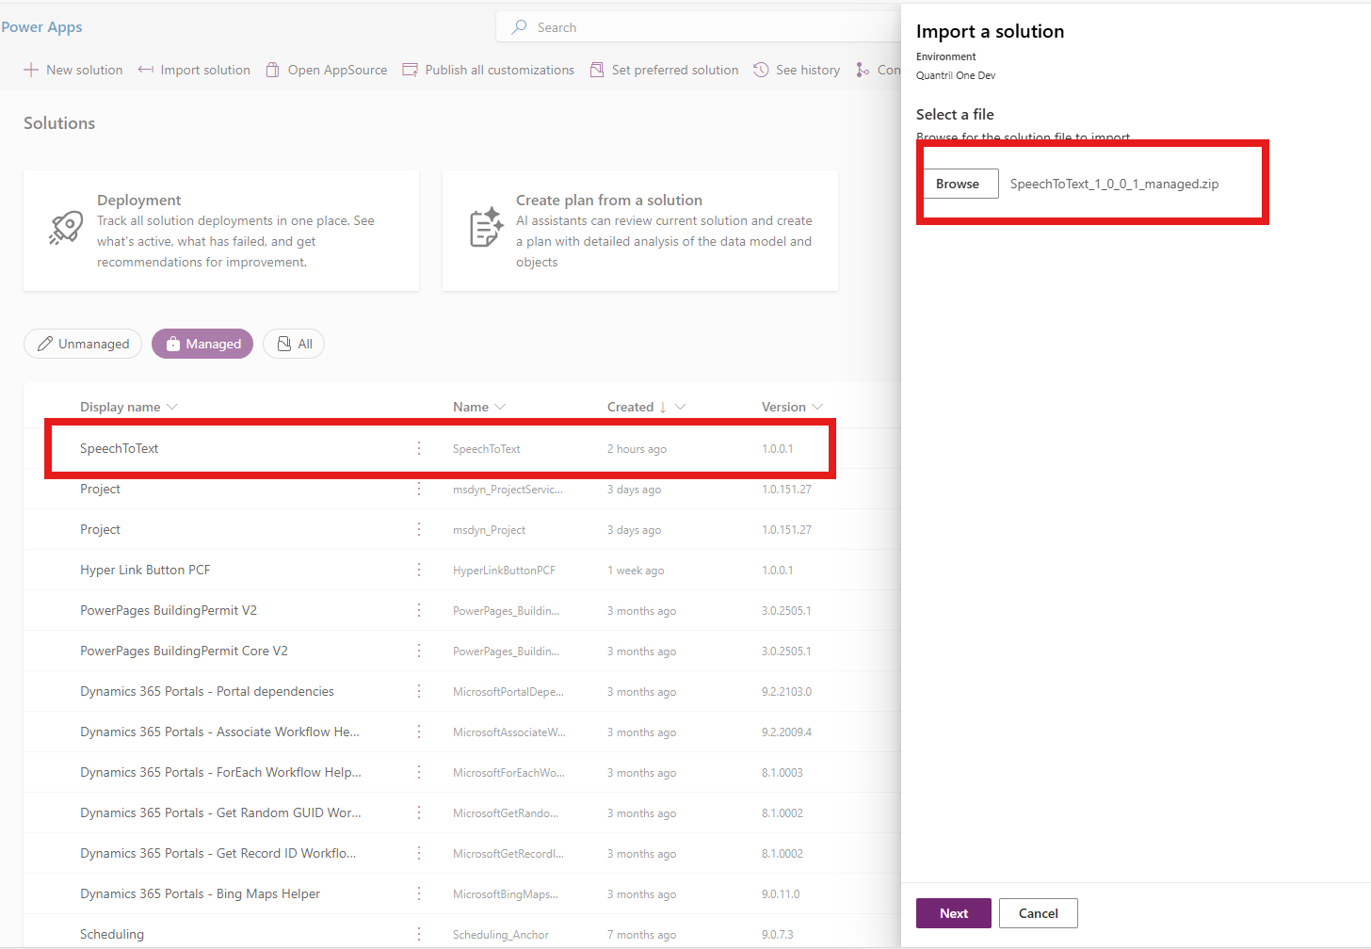The height and width of the screenshot is (949, 1371).
Task: Open AppSource from the toolbar
Action: [327, 70]
